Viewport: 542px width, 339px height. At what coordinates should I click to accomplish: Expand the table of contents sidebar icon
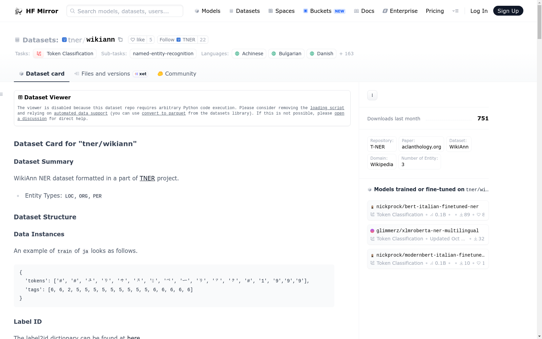[x=2, y=94]
